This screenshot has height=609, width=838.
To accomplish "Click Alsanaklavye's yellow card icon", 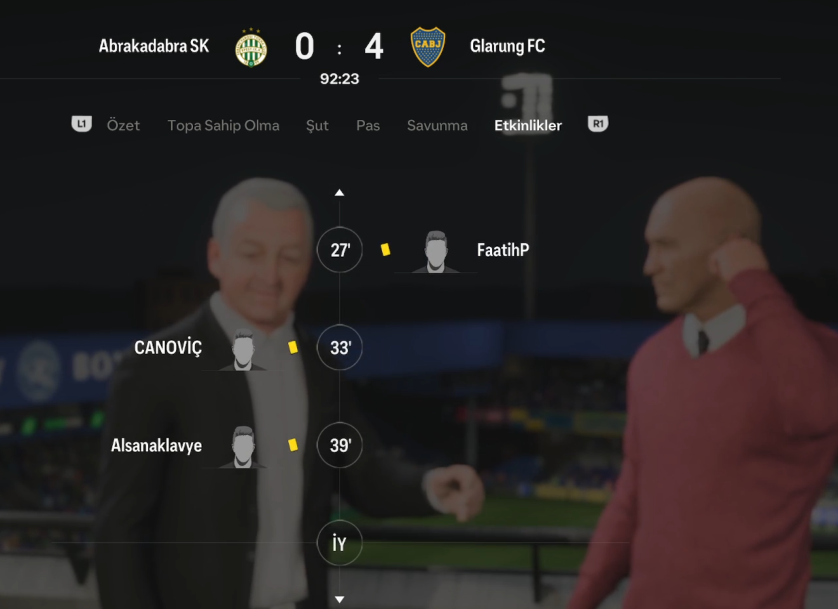I will point(293,445).
